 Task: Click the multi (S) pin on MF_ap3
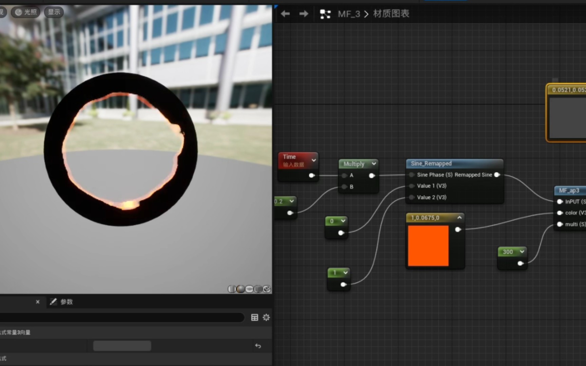point(560,224)
